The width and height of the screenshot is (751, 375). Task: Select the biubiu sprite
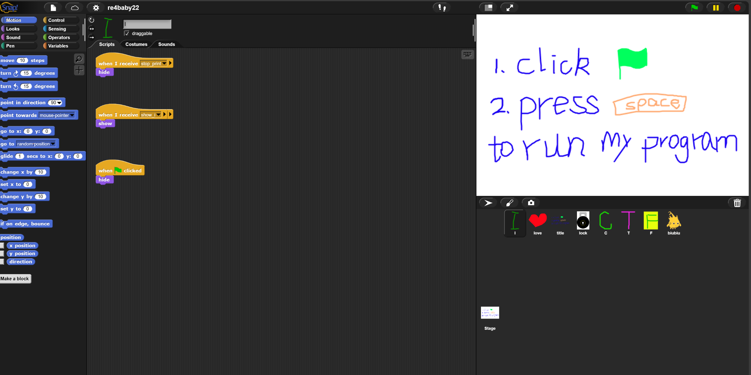coord(674,223)
